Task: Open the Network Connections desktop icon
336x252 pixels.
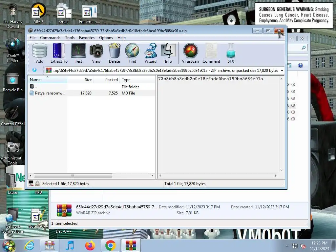Action: (13, 221)
